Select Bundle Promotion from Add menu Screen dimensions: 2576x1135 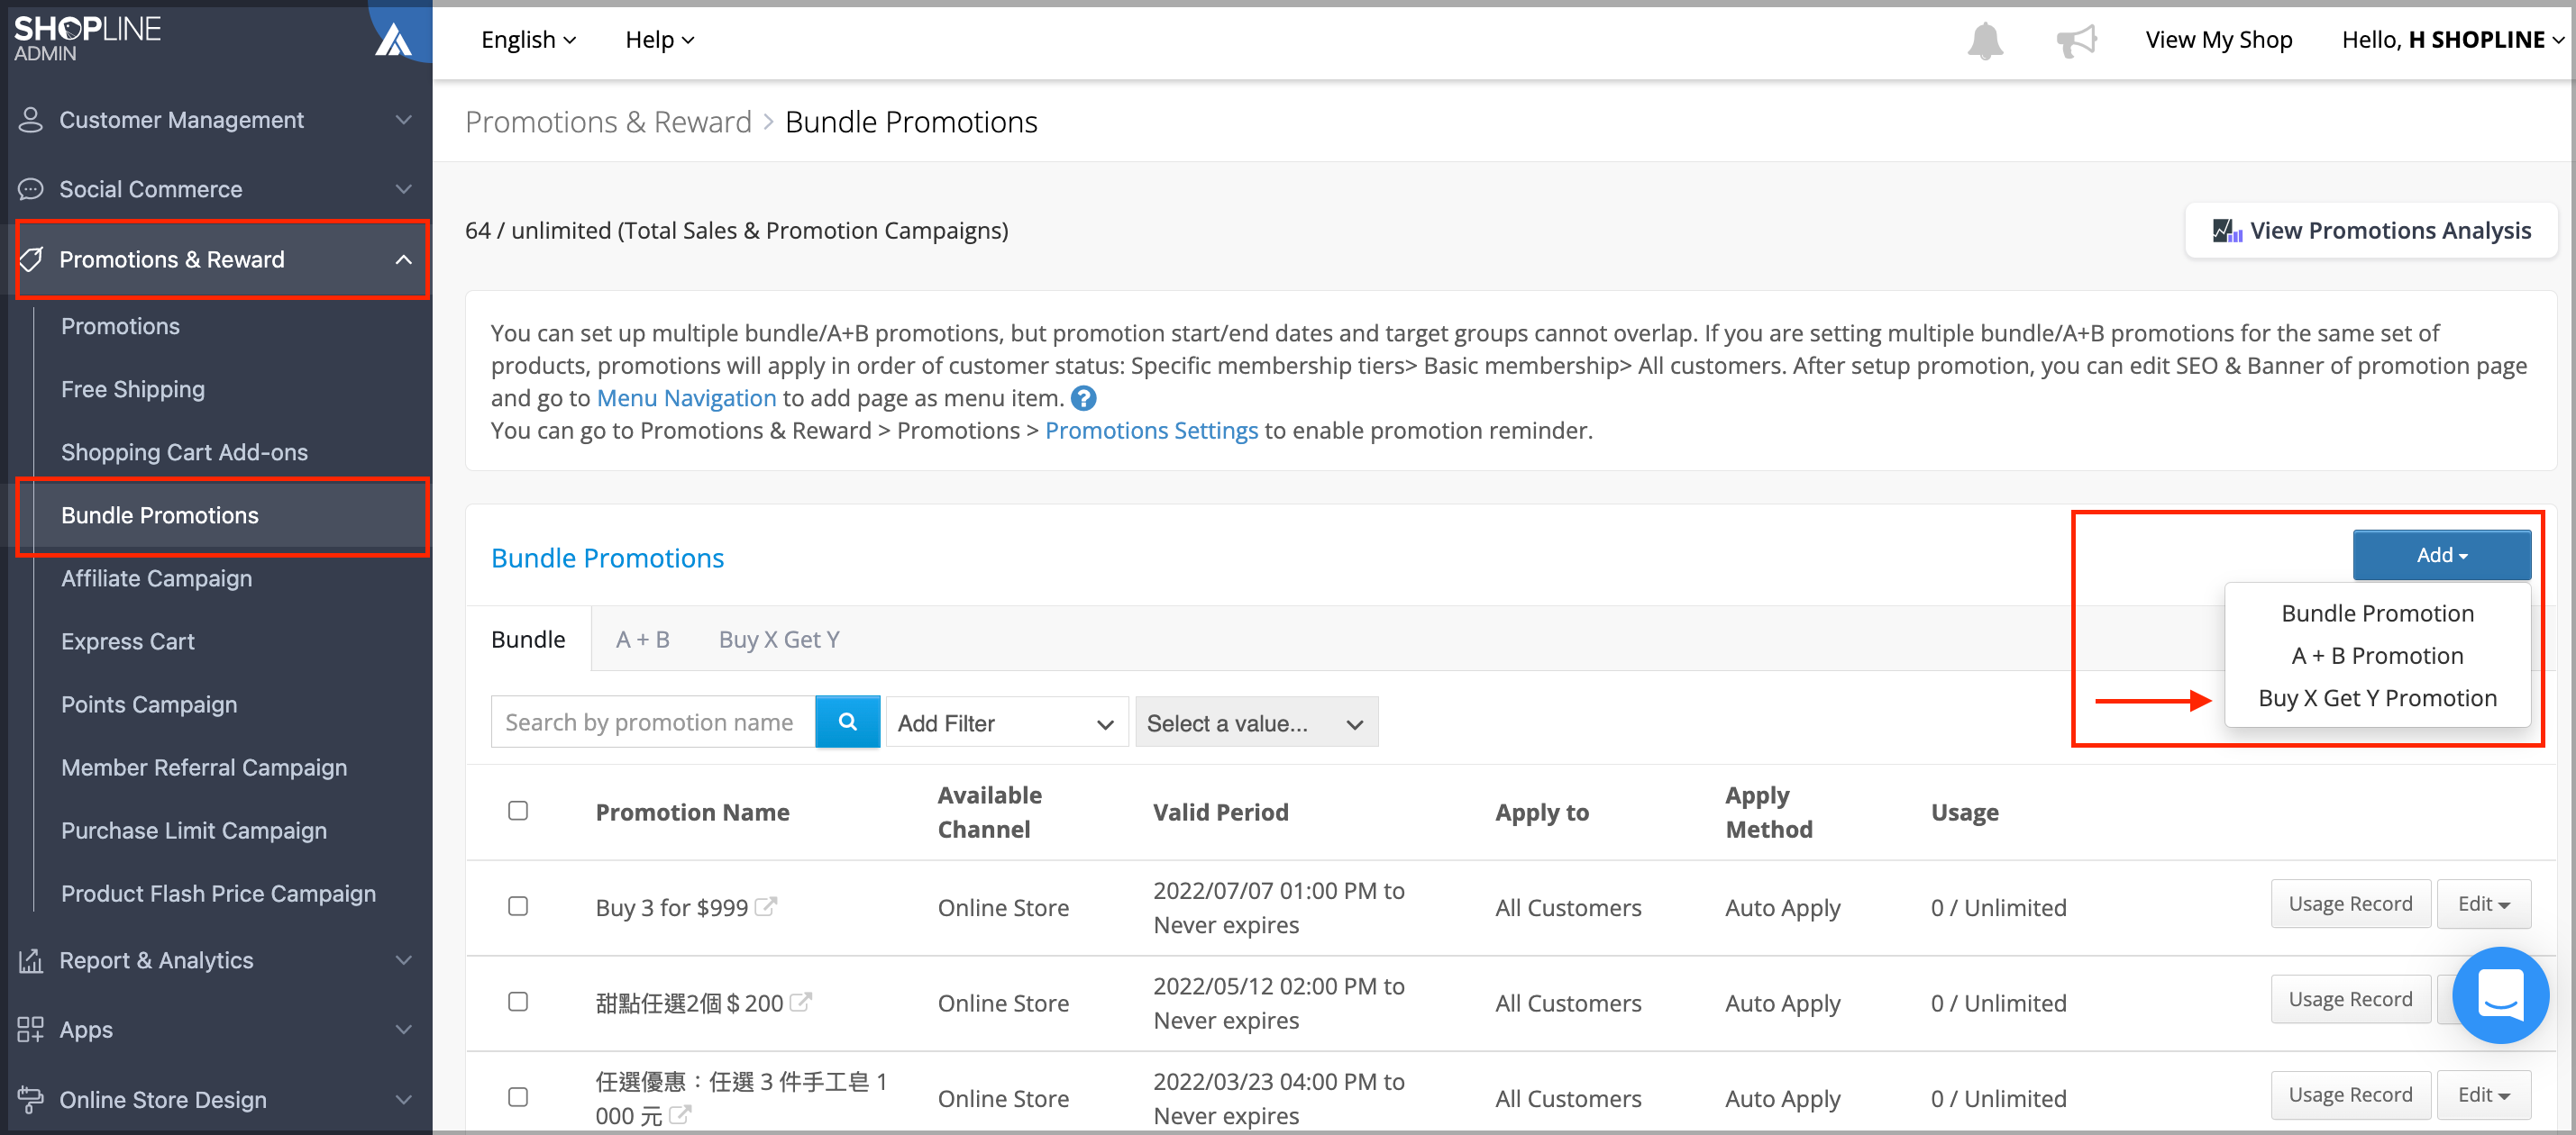pos(2377,613)
